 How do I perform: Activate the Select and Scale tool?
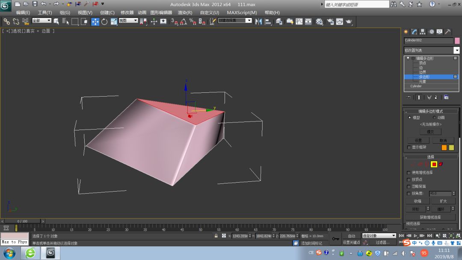coord(114,21)
